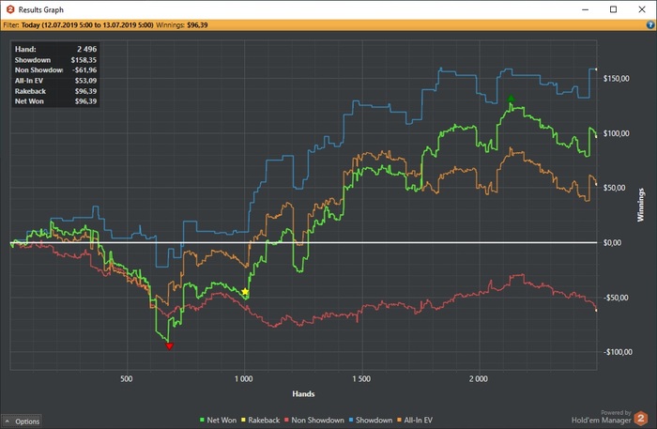Click the help question mark icon
657x429 pixels.
pyautogui.click(x=650, y=24)
